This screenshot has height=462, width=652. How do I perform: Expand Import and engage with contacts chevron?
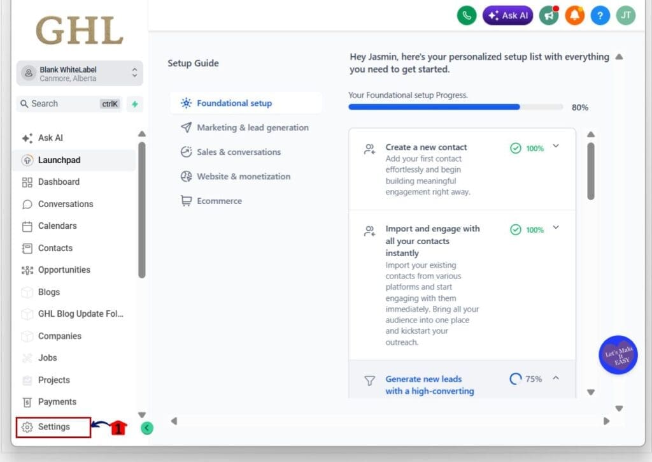(556, 227)
